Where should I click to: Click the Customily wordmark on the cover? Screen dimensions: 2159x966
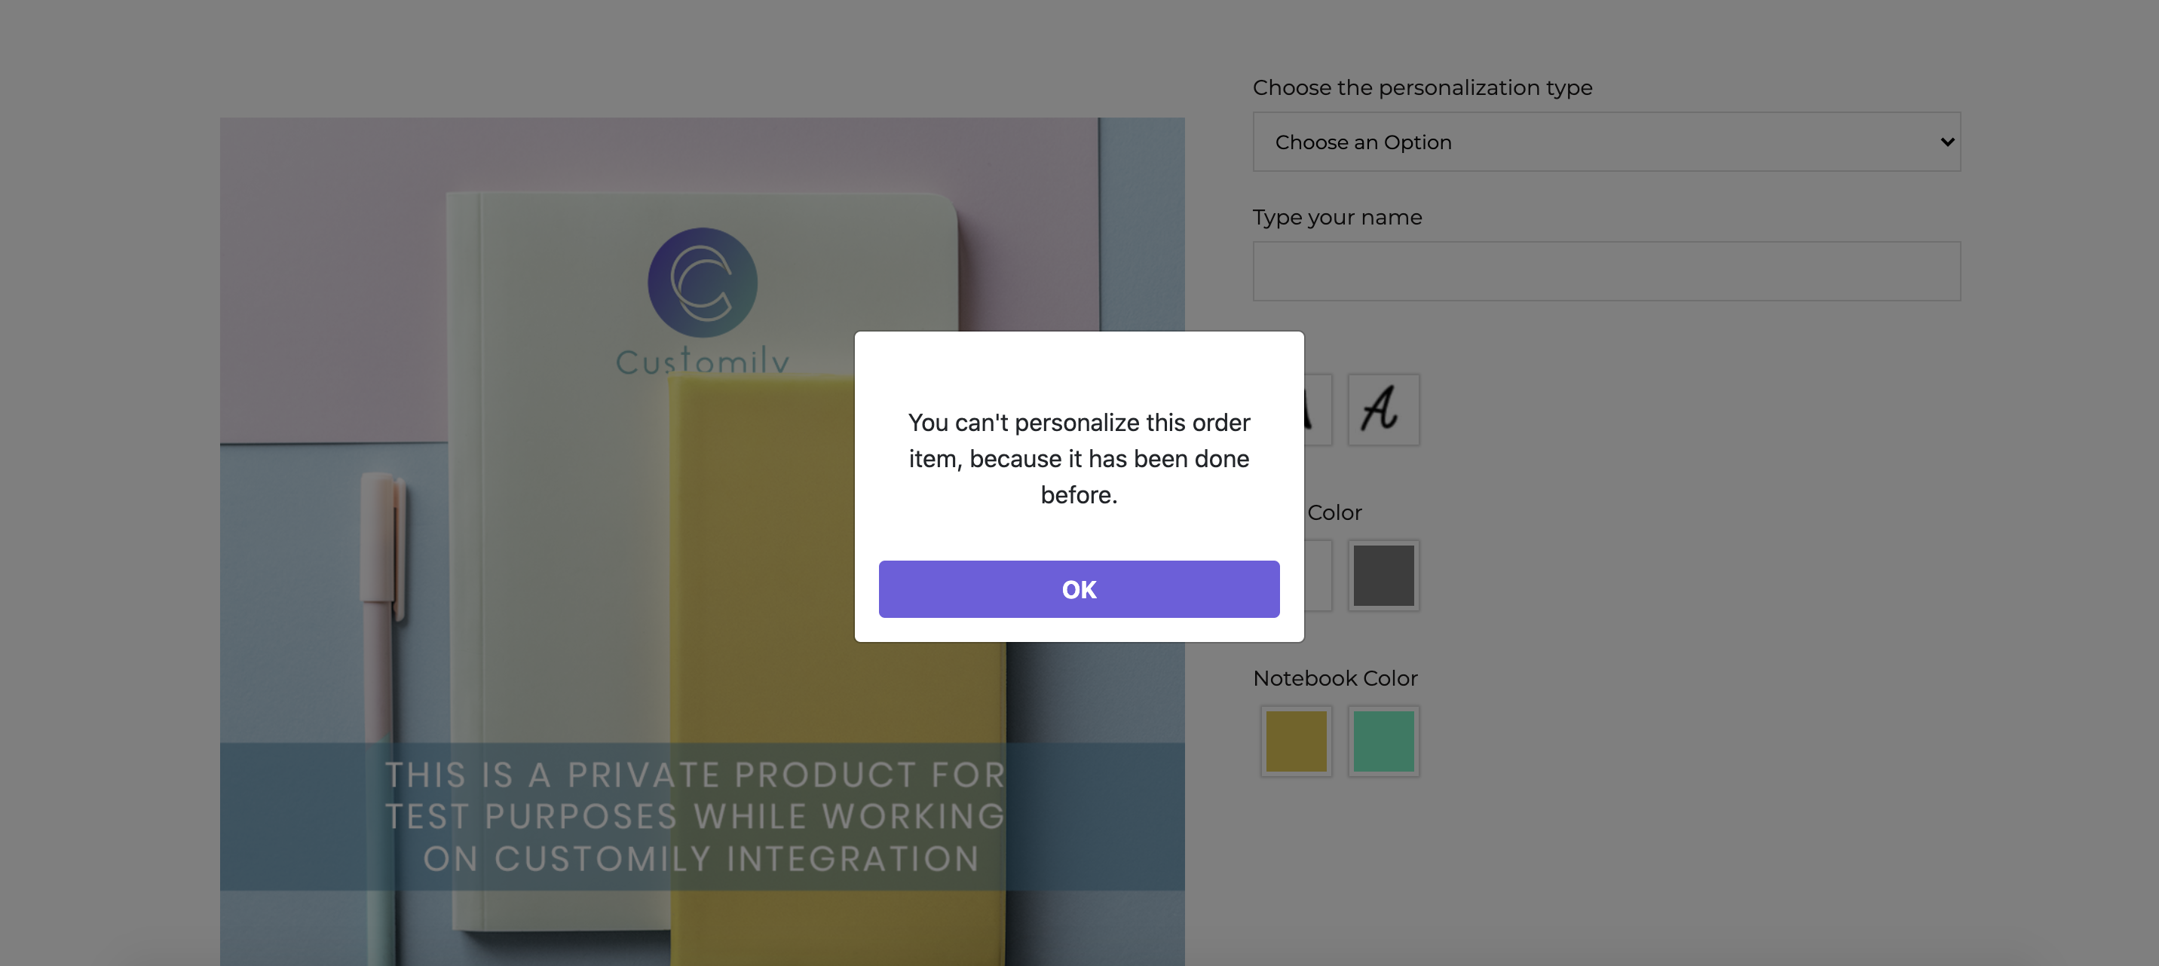(703, 360)
